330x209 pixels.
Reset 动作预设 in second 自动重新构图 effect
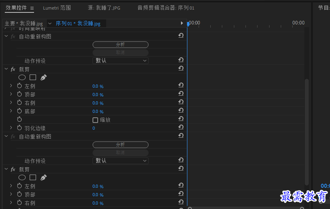181,160
